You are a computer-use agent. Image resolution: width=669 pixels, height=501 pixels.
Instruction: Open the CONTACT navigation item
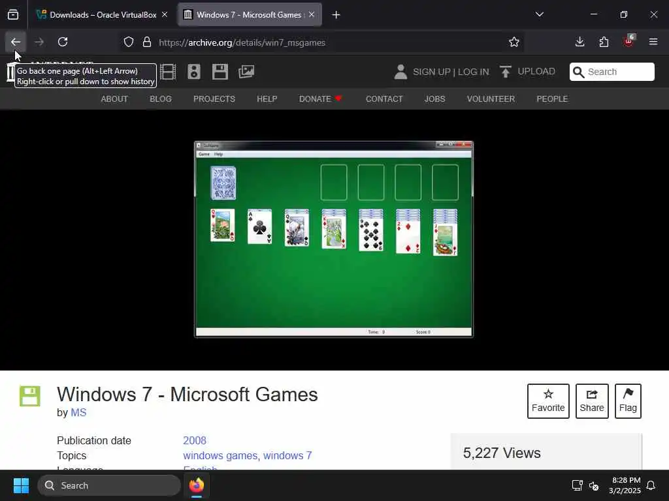click(x=384, y=99)
